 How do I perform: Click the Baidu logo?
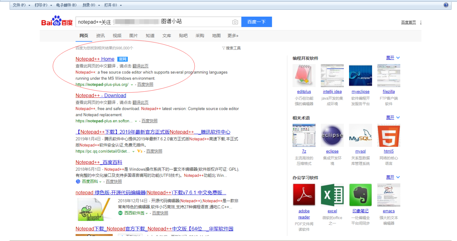(x=57, y=21)
